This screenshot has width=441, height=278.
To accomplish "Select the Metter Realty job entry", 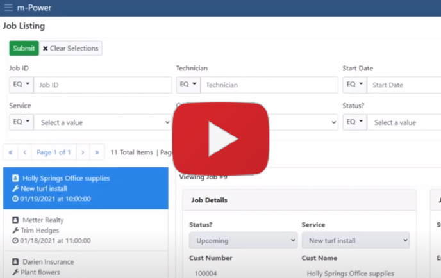I will click(85, 230).
